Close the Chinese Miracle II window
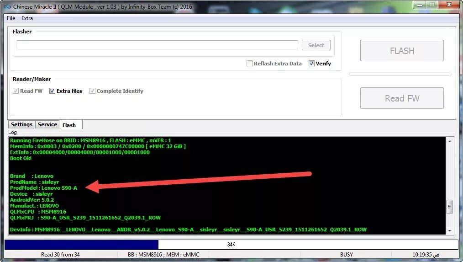463x262 pixels. click(449, 5)
